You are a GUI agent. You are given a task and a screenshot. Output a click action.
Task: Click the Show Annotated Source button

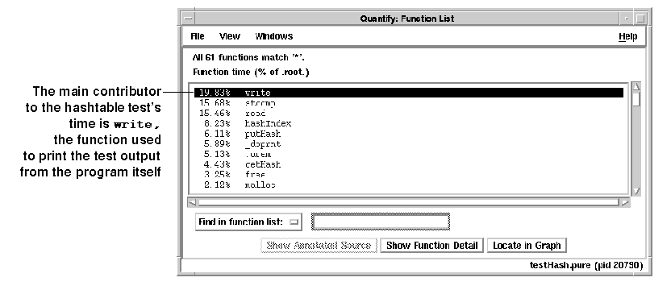coord(319,246)
